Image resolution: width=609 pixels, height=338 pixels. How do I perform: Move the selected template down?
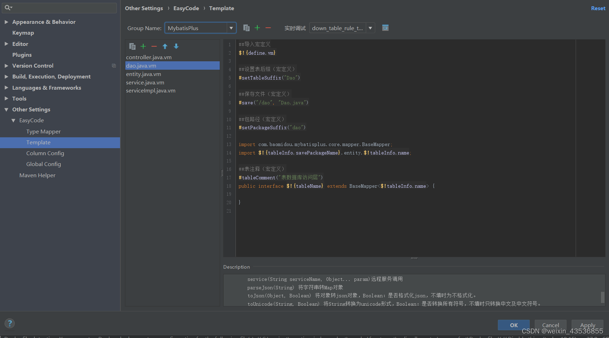tap(176, 46)
